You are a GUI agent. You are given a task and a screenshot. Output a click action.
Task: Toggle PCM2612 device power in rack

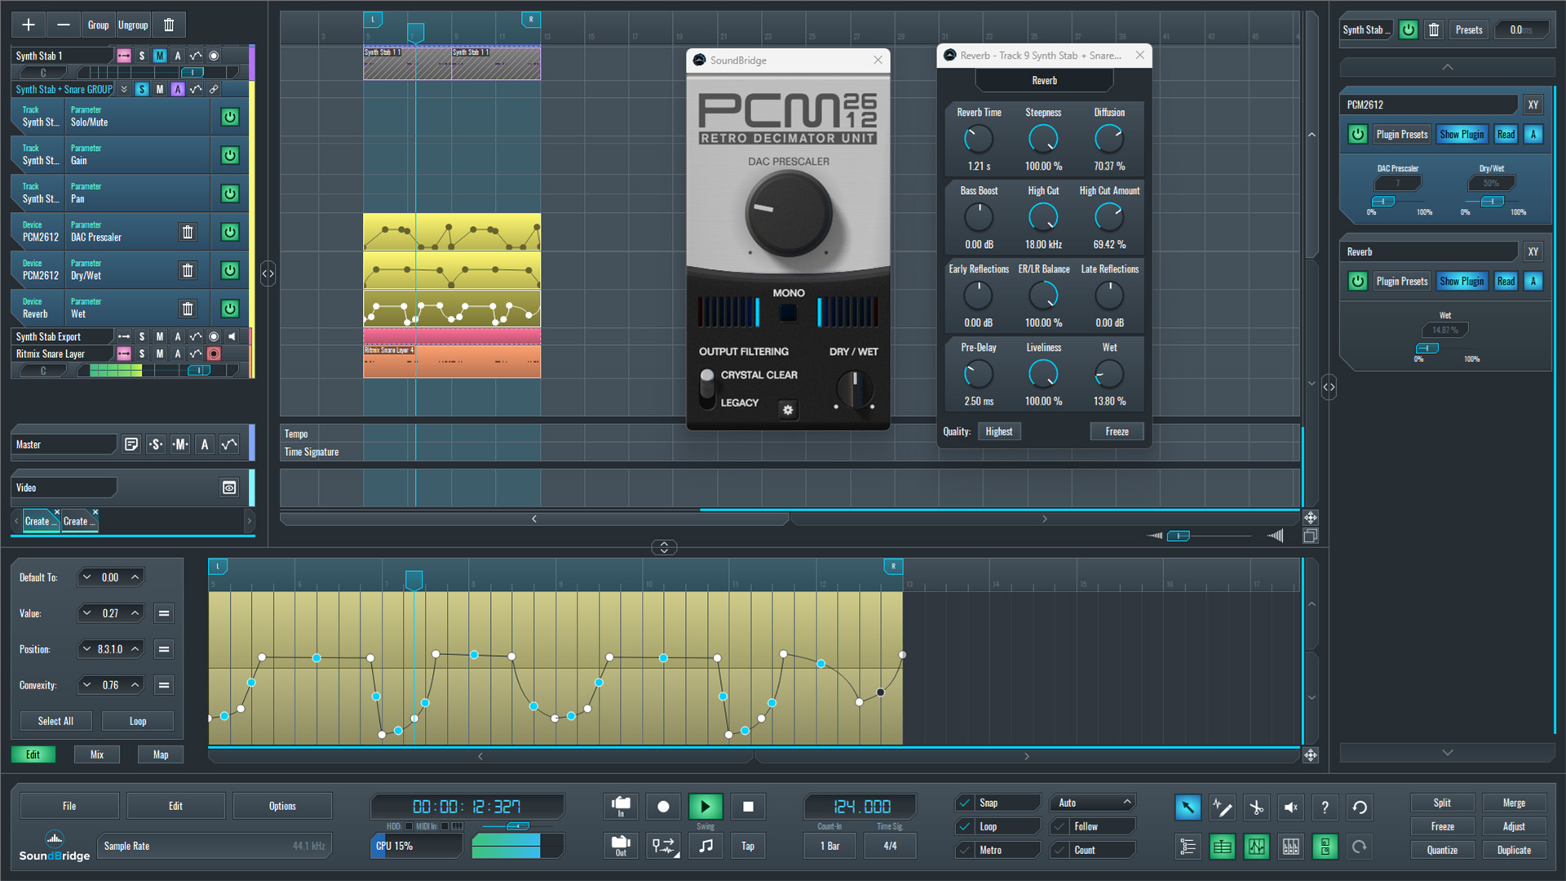coord(1357,135)
